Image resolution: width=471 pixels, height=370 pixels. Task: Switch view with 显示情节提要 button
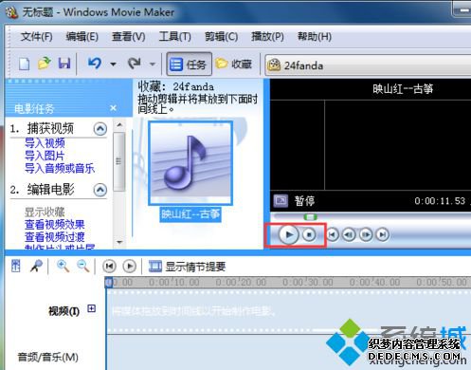pos(188,267)
